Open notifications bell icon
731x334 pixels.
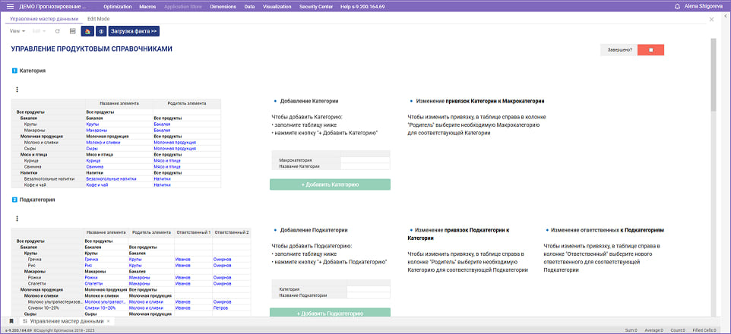point(677,6)
